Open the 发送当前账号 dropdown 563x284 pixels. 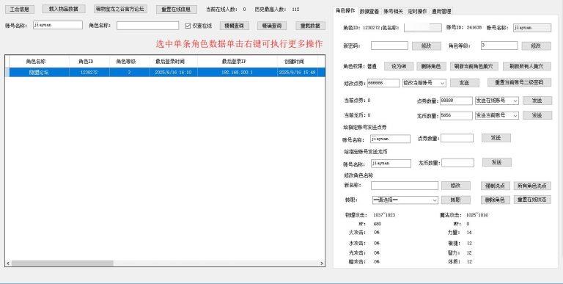coord(497,116)
